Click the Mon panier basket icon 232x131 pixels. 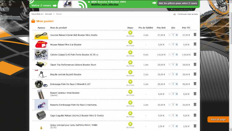(33, 21)
